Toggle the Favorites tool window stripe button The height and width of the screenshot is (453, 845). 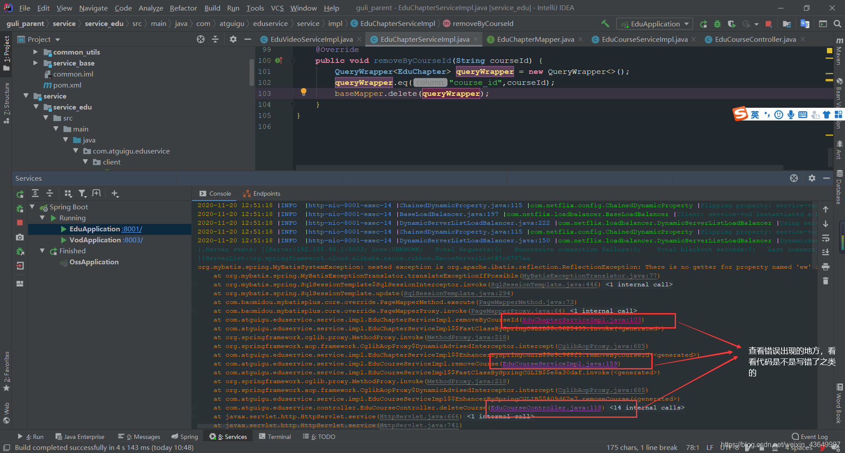point(7,372)
